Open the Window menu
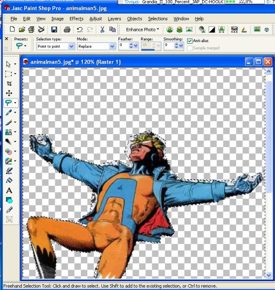The height and width of the screenshot is (290, 275). [181, 19]
